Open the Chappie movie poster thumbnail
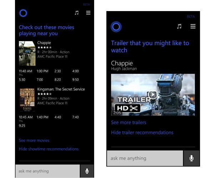Image resolution: width=214 pixels, height=178 pixels. click(27, 53)
